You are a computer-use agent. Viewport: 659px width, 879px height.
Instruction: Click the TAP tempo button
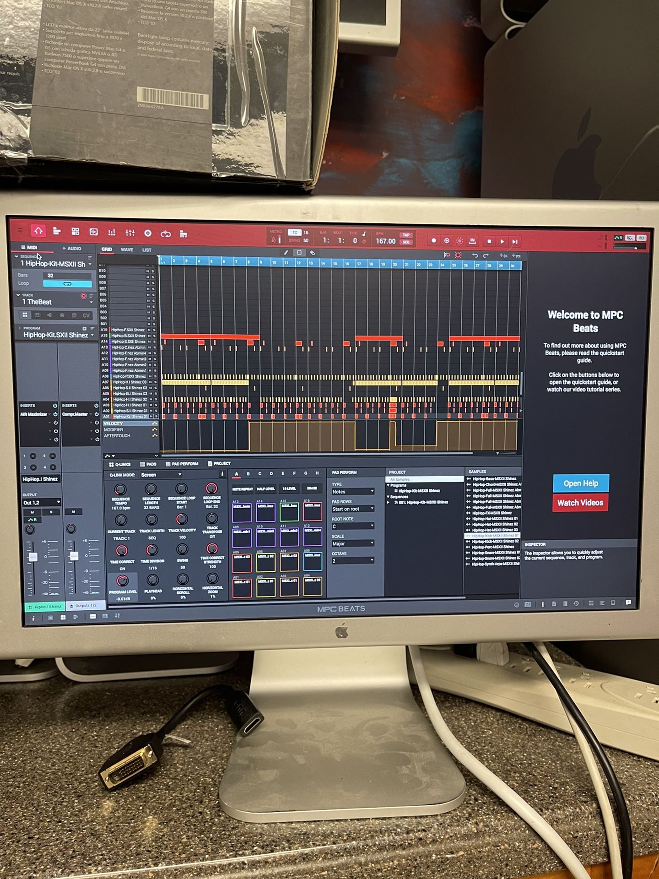[x=406, y=235]
